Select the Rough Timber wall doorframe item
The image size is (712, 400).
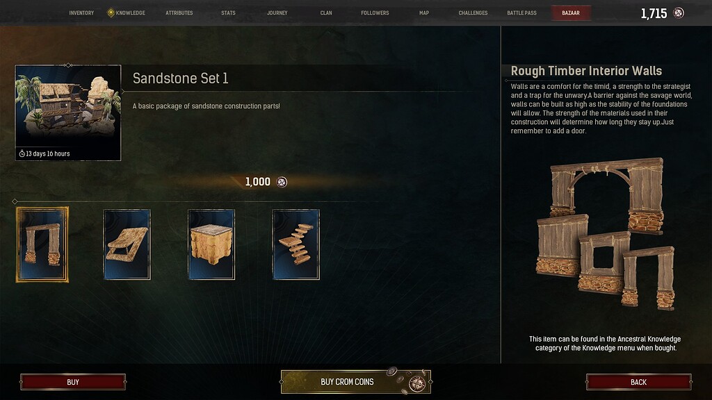(42, 244)
